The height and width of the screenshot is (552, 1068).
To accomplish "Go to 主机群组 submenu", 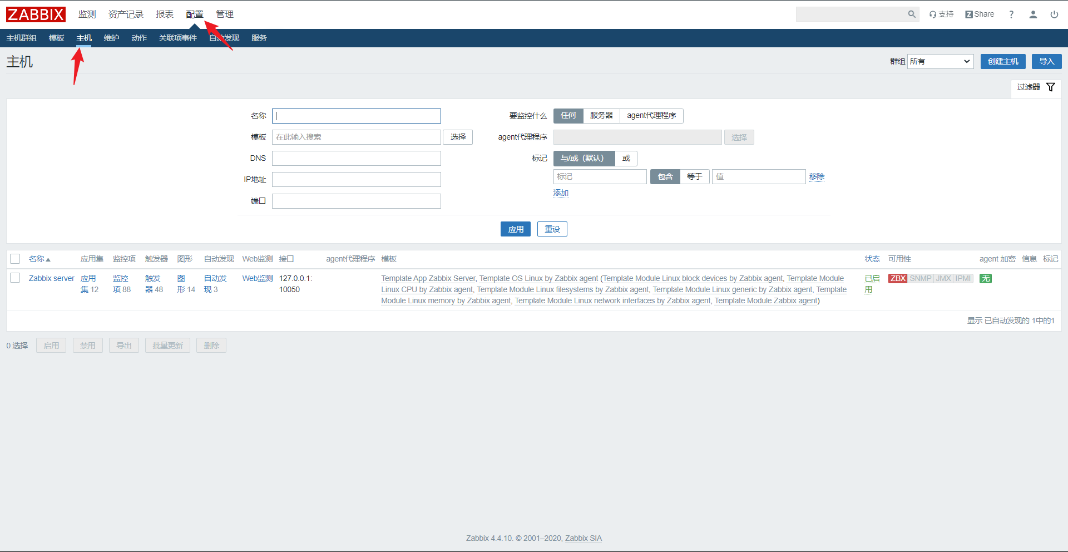I will pyautogui.click(x=22, y=38).
